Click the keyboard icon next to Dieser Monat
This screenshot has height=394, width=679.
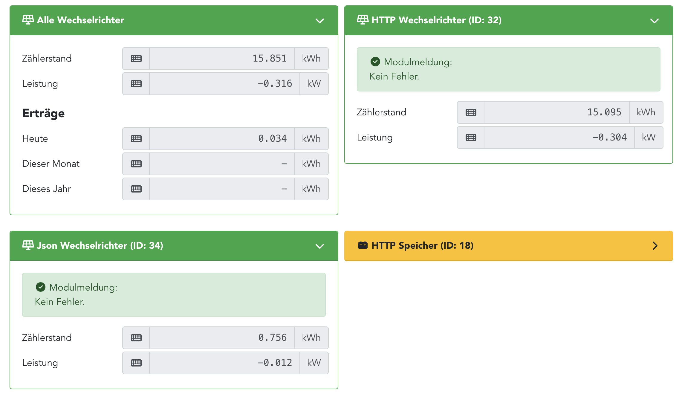(x=136, y=164)
